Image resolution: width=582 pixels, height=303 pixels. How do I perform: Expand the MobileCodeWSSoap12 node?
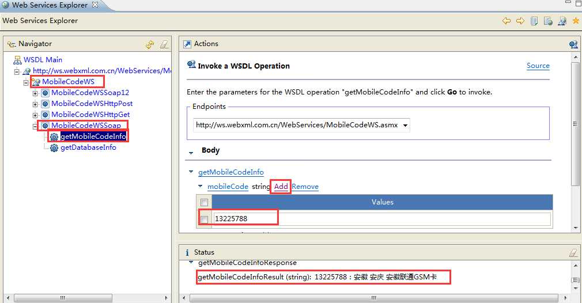pyautogui.click(x=35, y=93)
